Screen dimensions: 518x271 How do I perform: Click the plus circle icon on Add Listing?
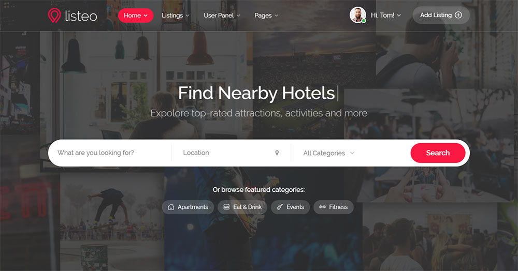pos(458,15)
